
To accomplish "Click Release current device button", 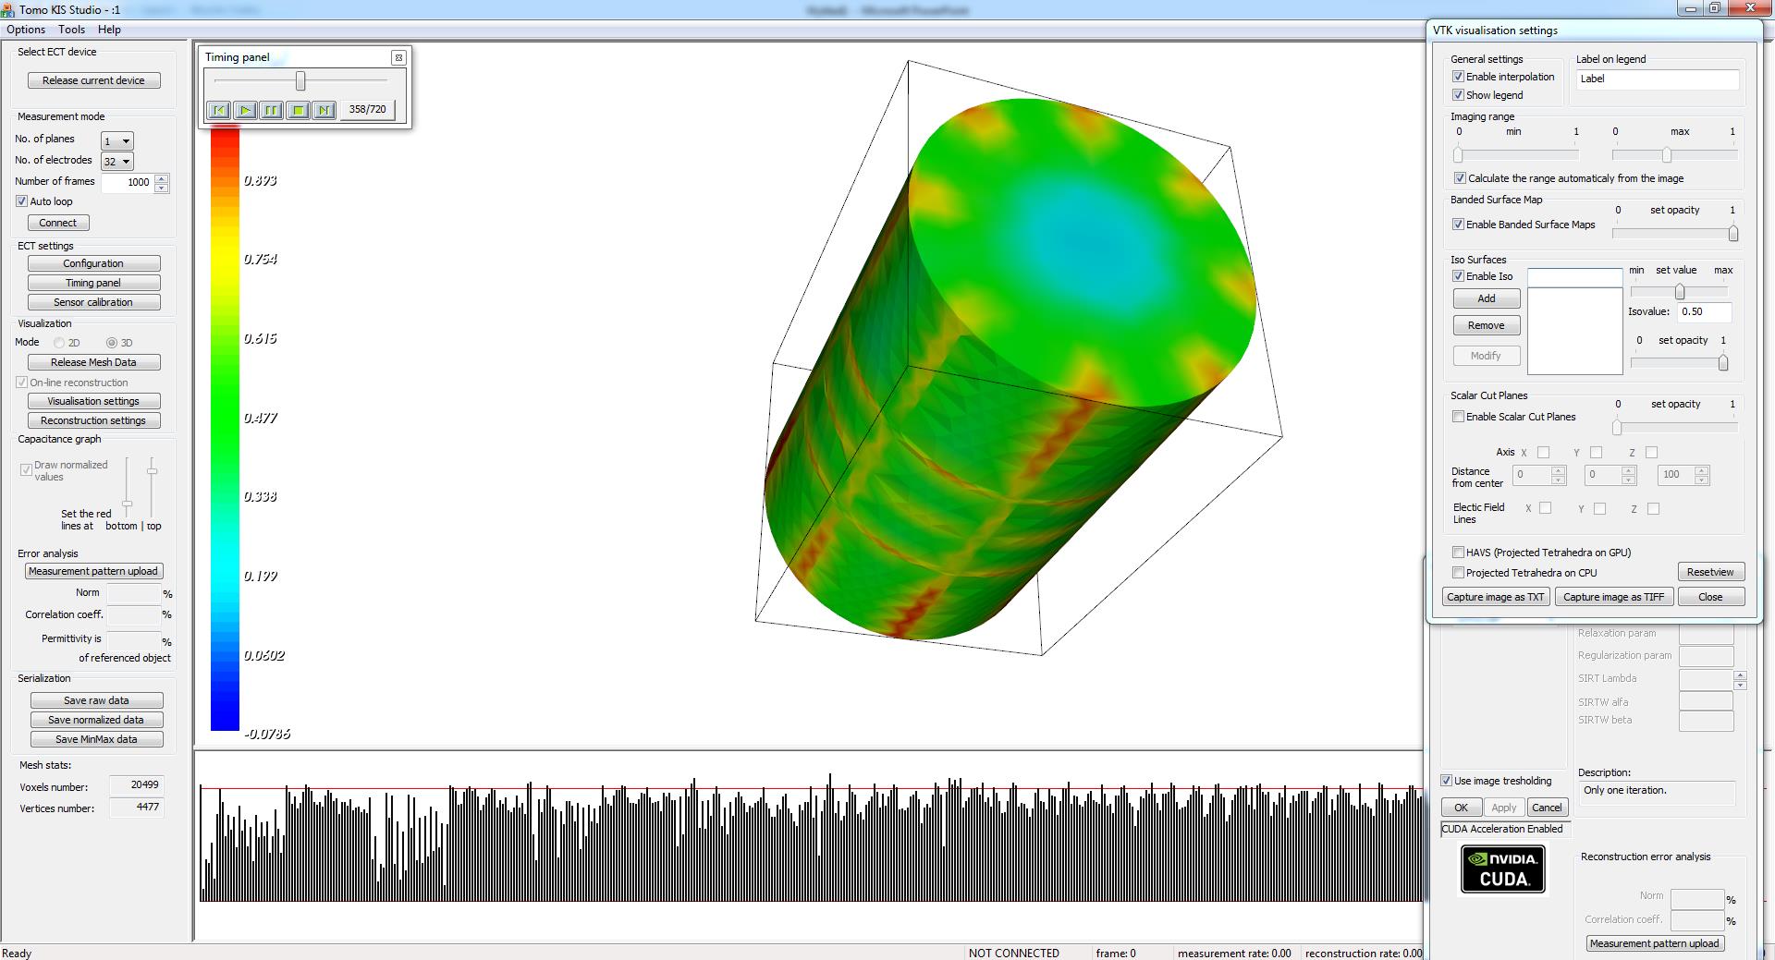I will click(x=93, y=80).
